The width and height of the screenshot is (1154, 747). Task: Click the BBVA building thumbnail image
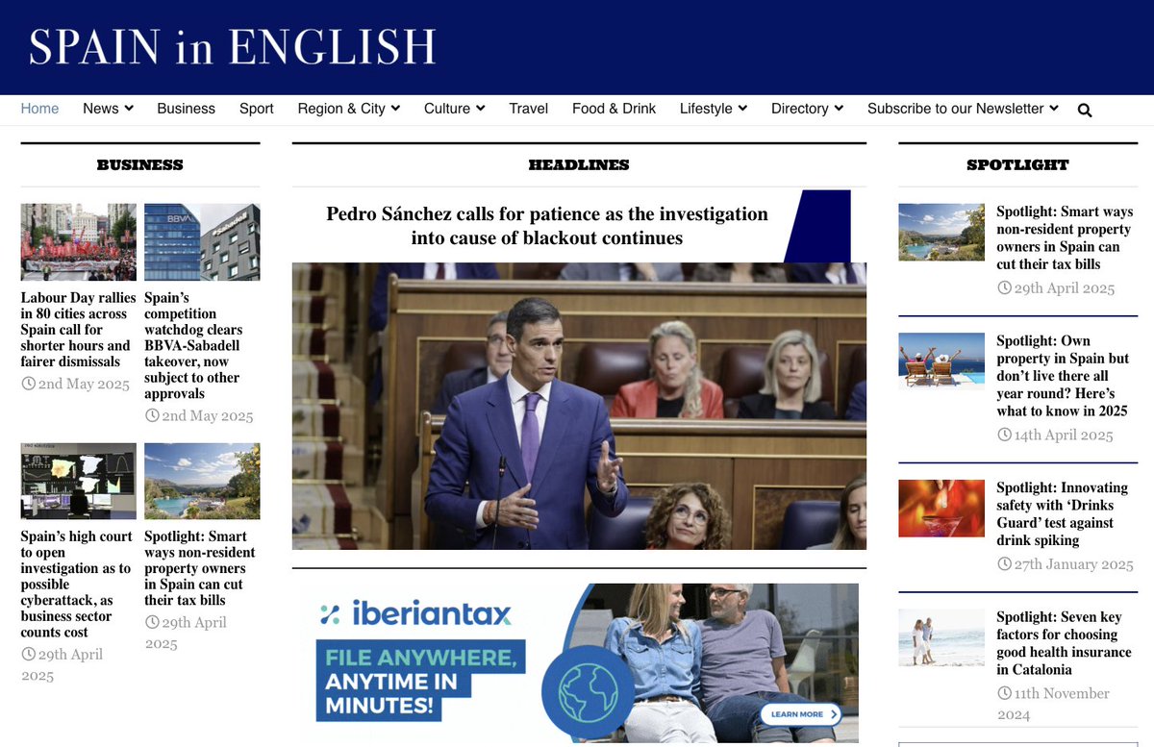202,241
